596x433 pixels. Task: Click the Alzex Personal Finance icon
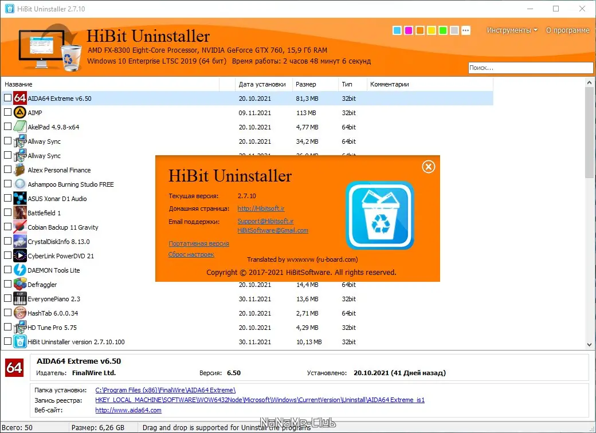click(19, 170)
